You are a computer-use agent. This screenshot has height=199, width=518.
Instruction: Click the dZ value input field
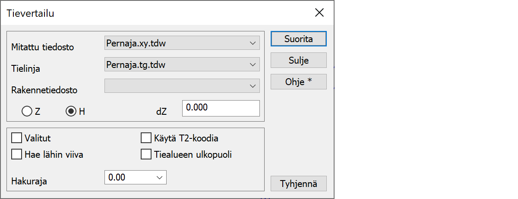[221, 108]
